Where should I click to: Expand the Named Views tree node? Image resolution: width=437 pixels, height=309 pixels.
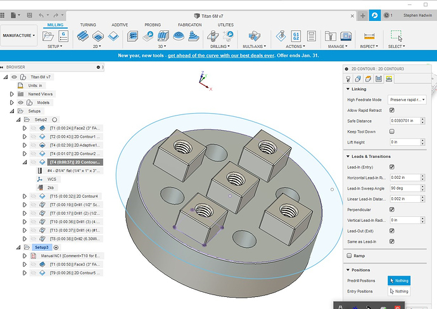[11, 94]
